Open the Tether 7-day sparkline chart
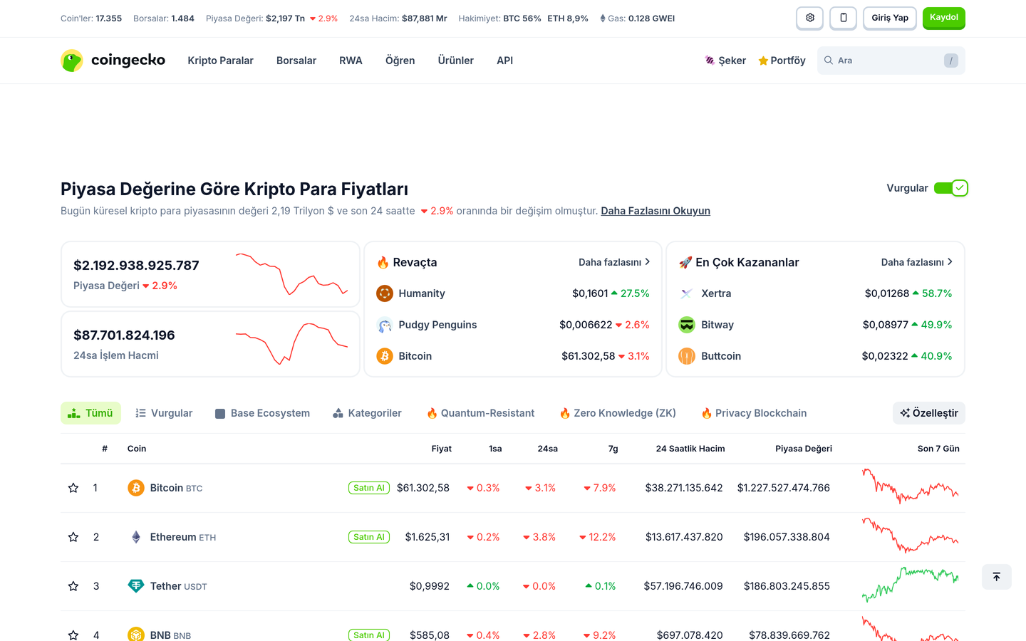1026x641 pixels. (x=911, y=585)
